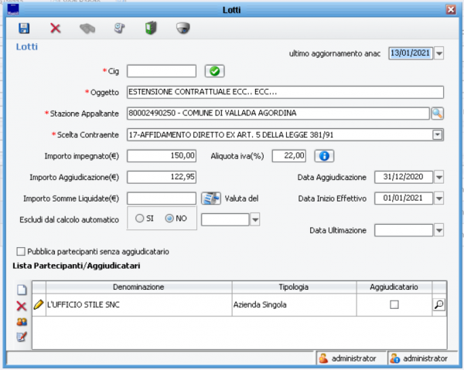This screenshot has width=464, height=370.
Task: Expand the Scelta Contraente dropdown
Action: click(x=437, y=134)
